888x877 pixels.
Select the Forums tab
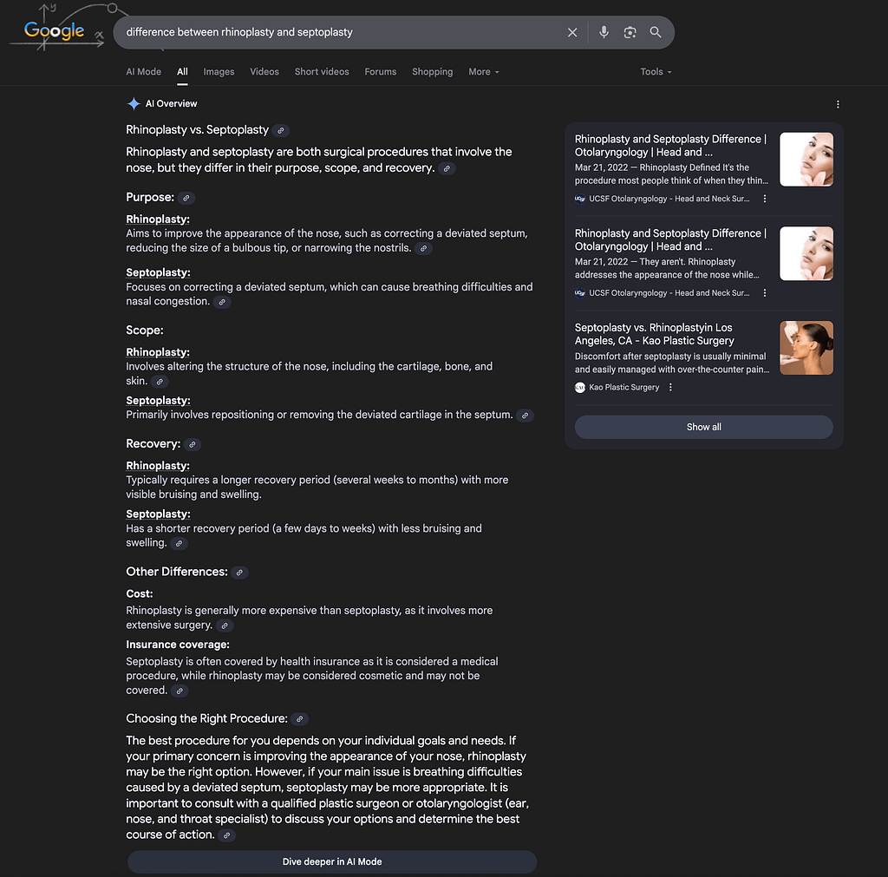click(381, 72)
